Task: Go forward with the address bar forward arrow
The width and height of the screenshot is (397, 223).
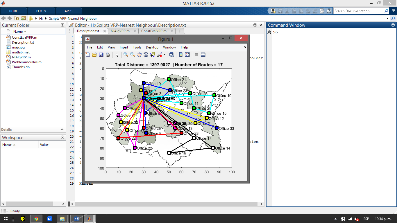Action: (10, 18)
